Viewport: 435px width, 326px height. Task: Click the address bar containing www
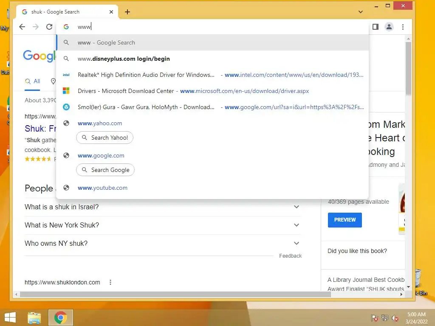[x=212, y=27]
